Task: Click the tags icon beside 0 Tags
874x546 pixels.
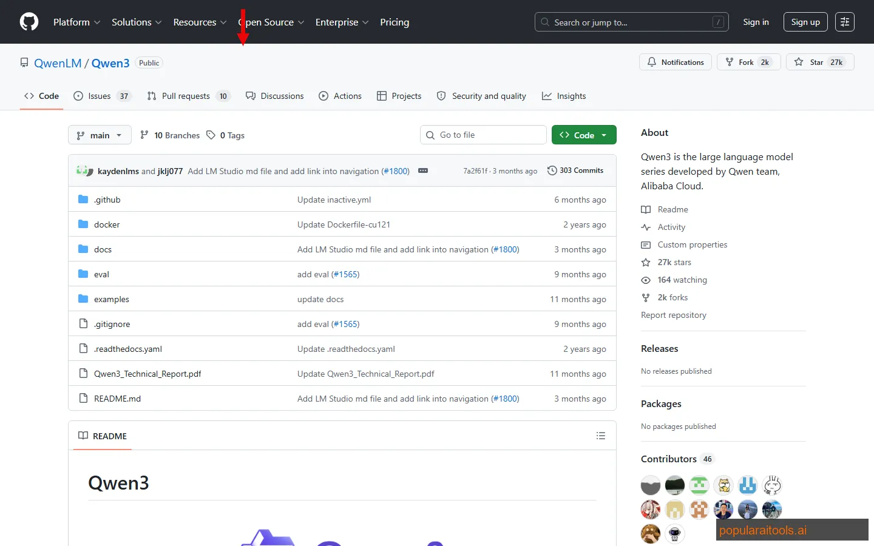Action: 211,135
